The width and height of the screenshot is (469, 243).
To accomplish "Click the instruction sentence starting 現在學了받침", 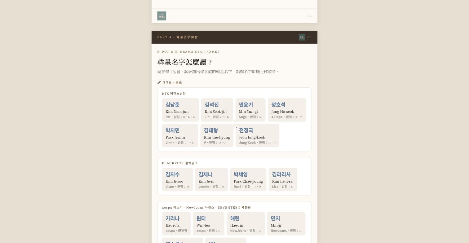I will click(x=219, y=72).
